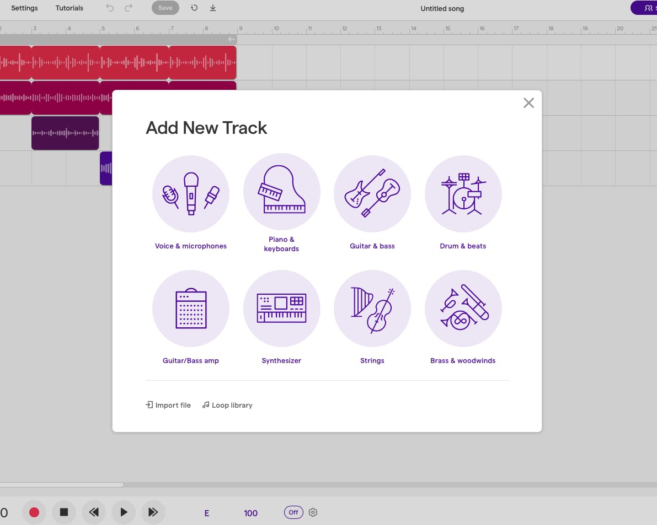Open metronome settings gear icon

pos(313,512)
